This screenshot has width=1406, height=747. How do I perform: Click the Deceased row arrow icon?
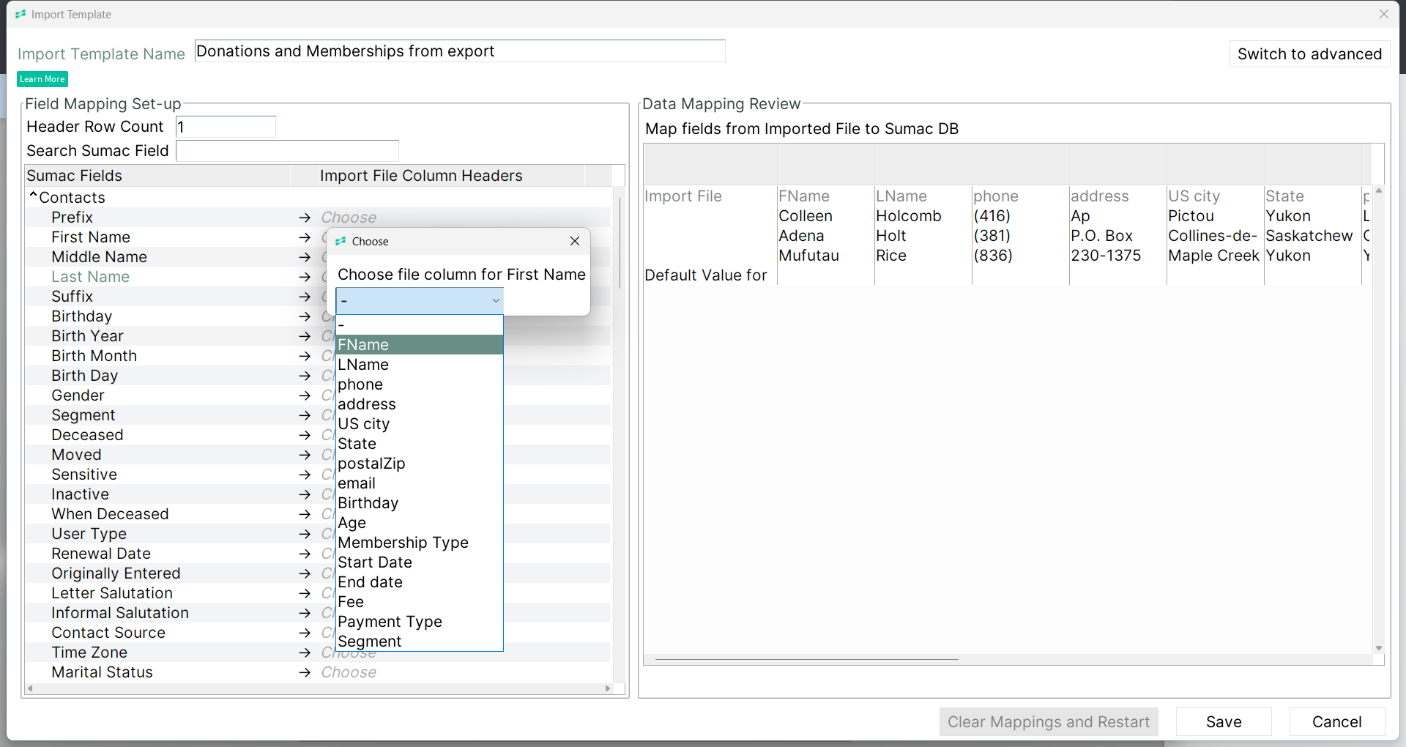click(305, 435)
